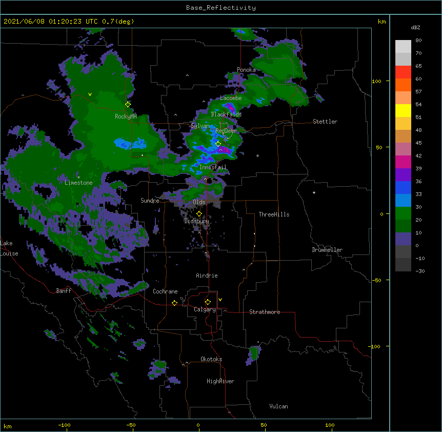Screen dimensions: 442x432
Task: Click the Didsbury town label
Action: (196, 221)
